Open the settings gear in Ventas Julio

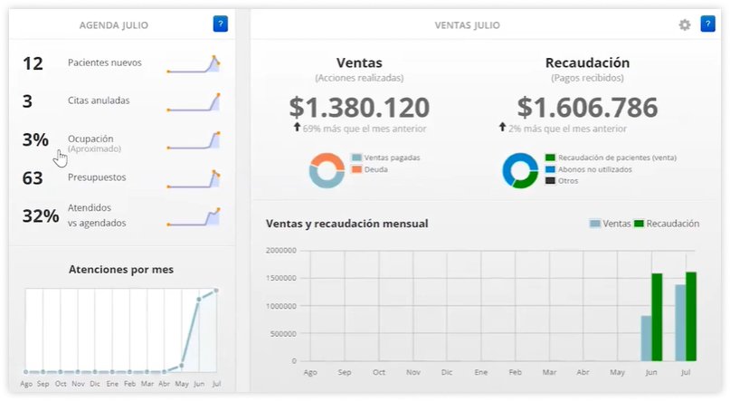tap(685, 24)
